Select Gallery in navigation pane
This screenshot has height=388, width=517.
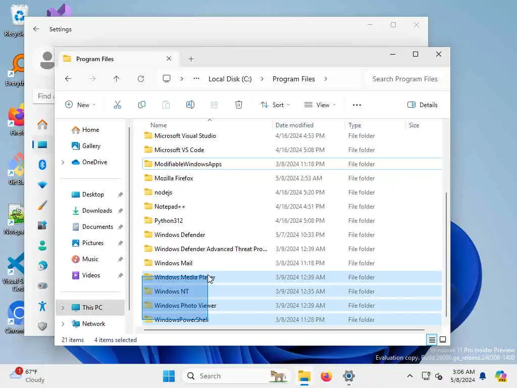point(91,146)
